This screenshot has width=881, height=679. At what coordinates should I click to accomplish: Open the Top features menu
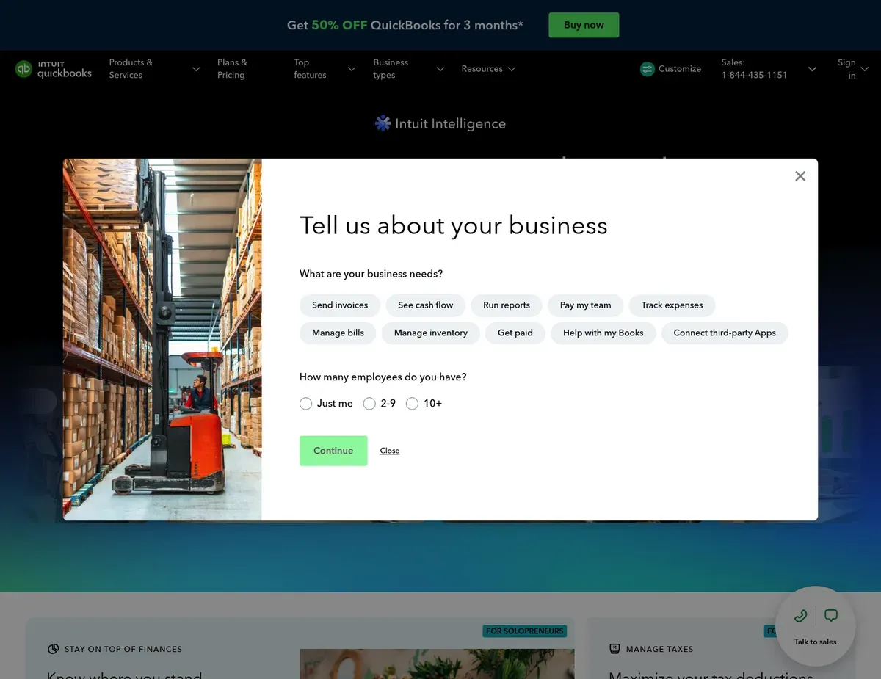point(310,69)
